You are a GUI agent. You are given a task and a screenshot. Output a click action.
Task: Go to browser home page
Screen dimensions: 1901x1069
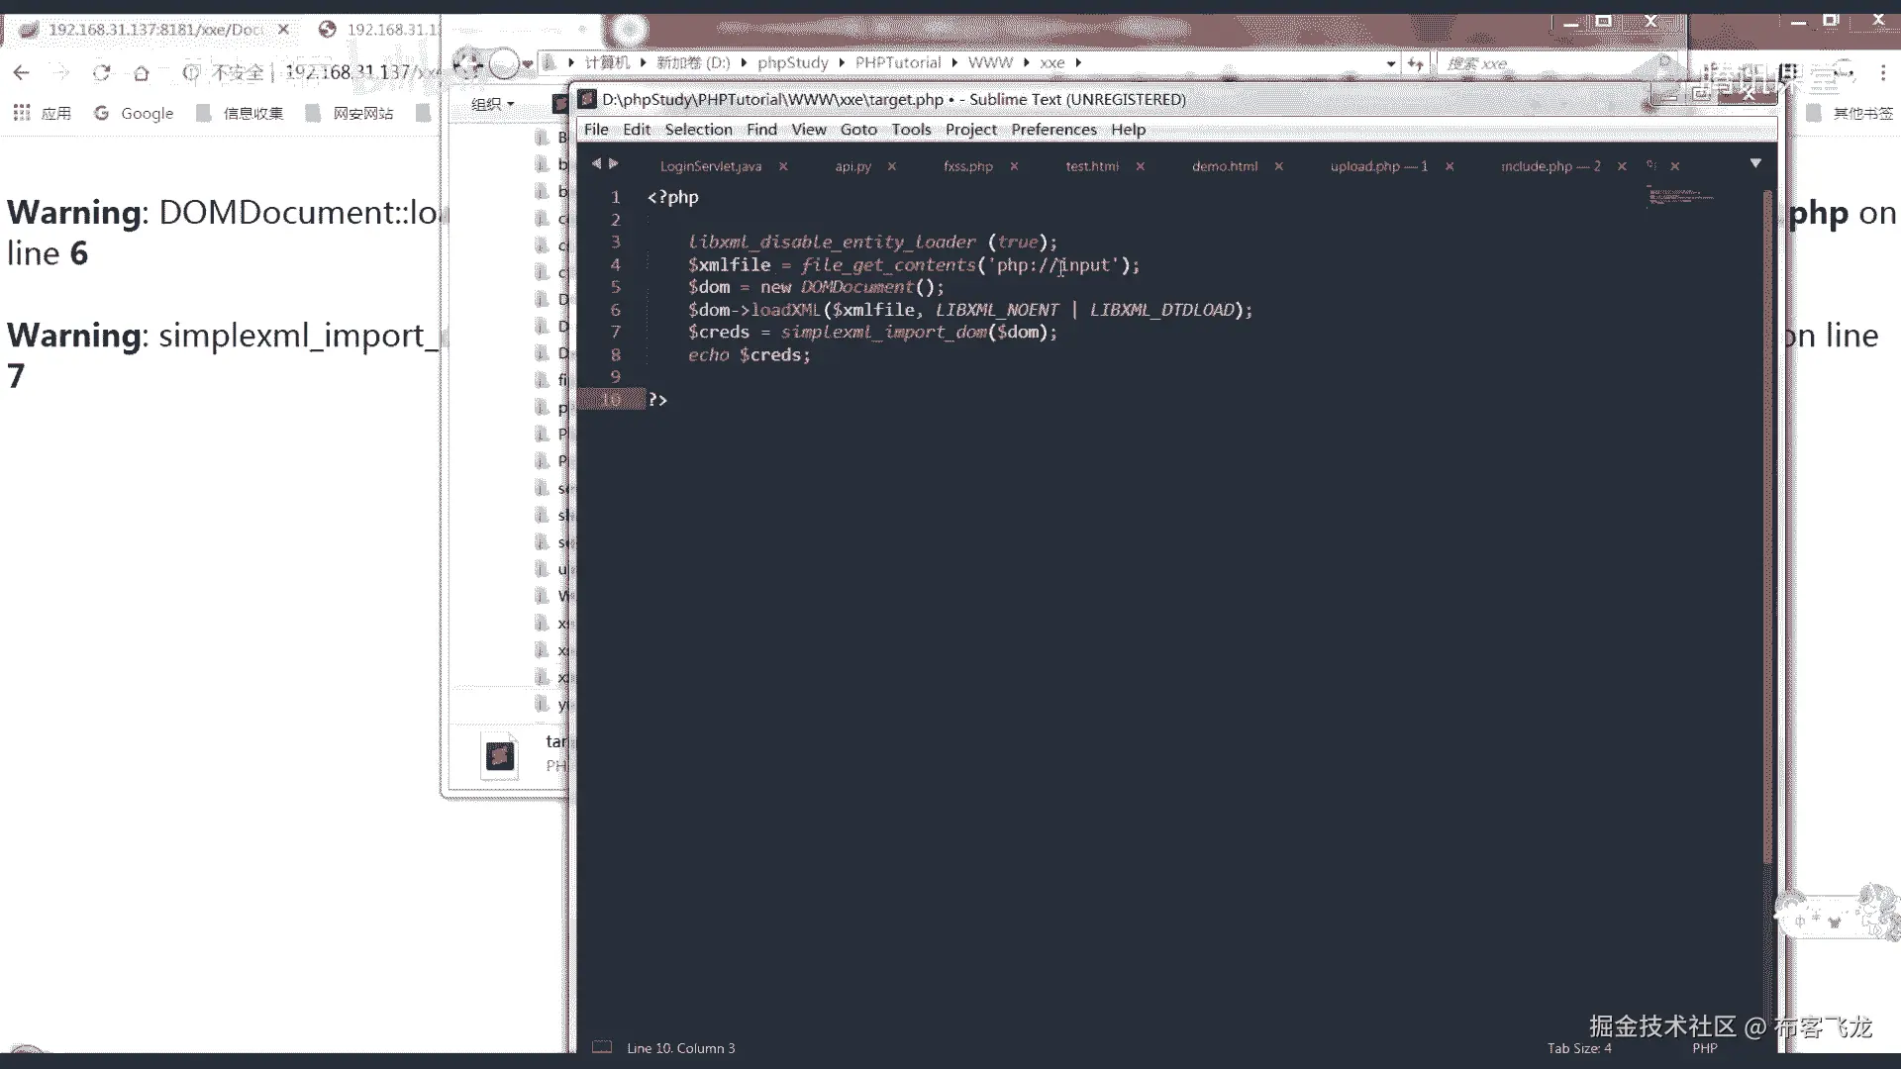point(141,72)
